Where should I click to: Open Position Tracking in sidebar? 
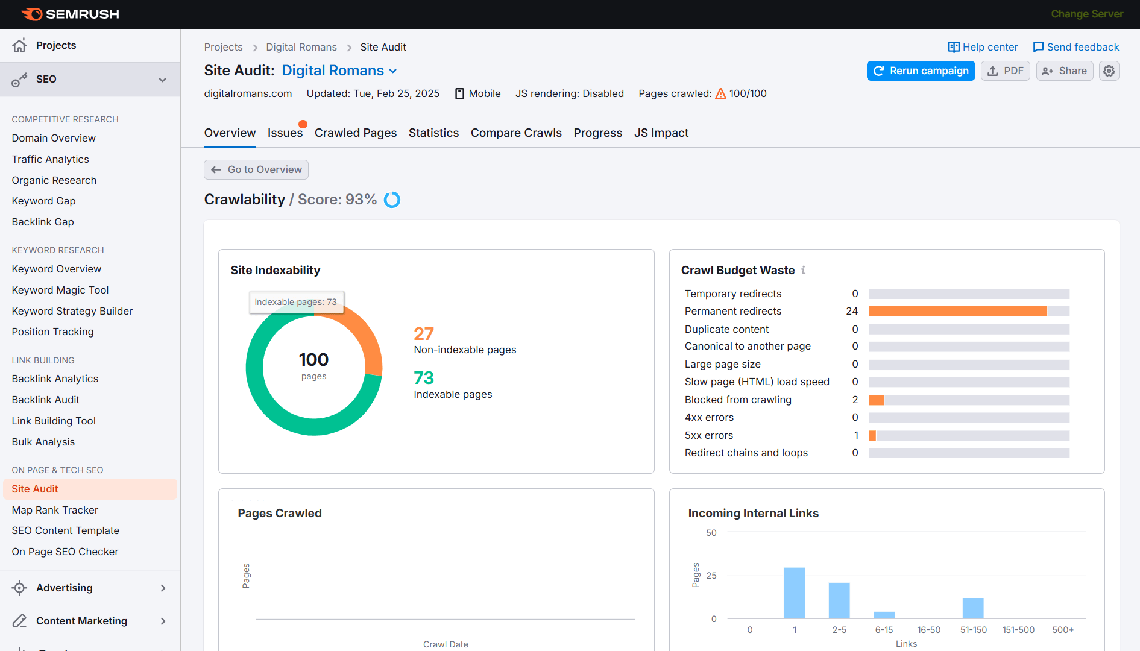tap(52, 332)
